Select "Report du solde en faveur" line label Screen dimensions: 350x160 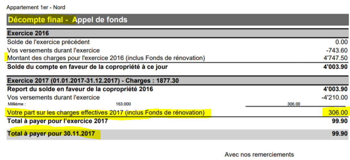(x=80, y=89)
